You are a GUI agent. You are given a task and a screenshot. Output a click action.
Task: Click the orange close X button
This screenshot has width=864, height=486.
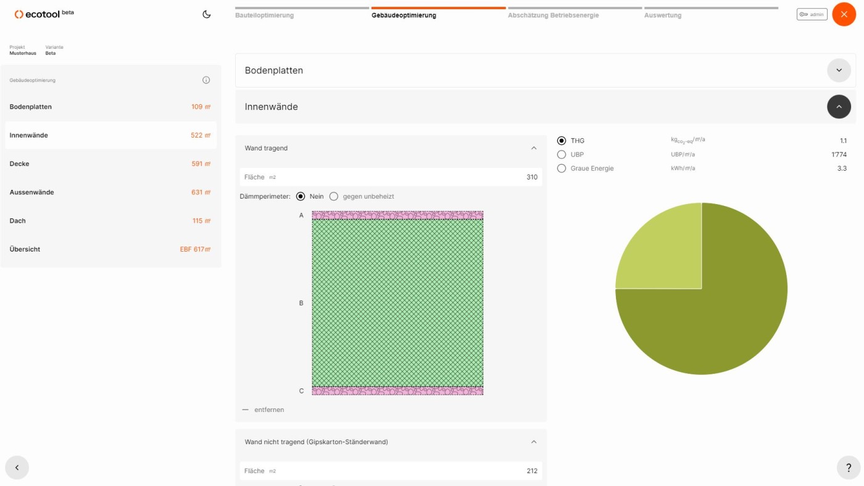pos(844,14)
